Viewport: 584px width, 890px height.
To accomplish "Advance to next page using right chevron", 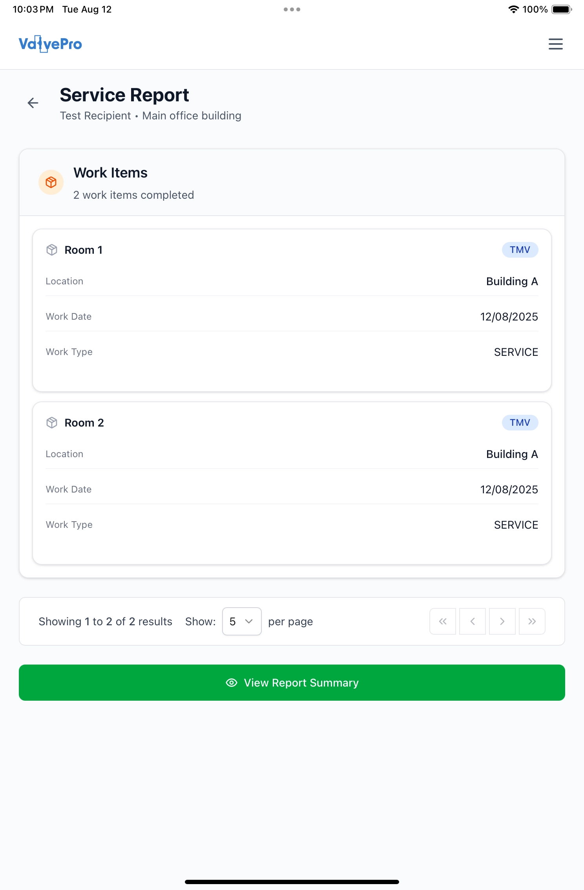I will coord(502,621).
